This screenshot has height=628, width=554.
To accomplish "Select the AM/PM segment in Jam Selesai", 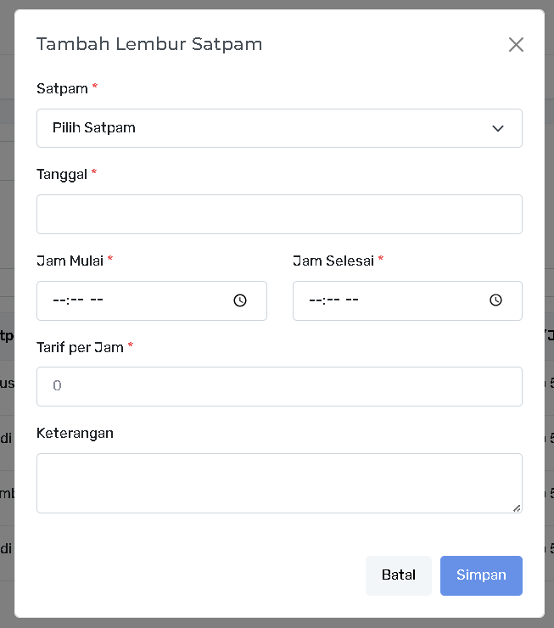I will pyautogui.click(x=353, y=300).
